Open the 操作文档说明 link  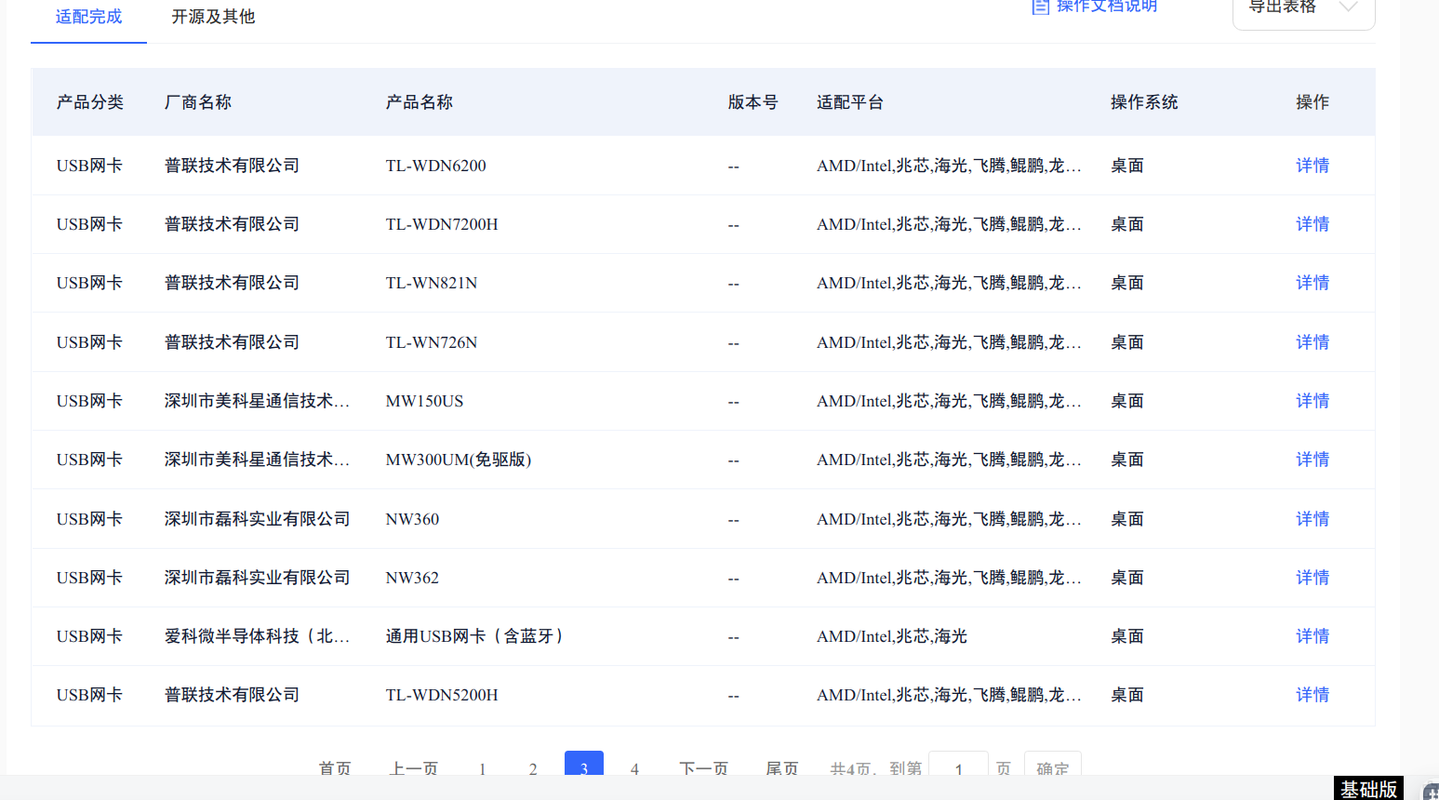[x=1107, y=7]
